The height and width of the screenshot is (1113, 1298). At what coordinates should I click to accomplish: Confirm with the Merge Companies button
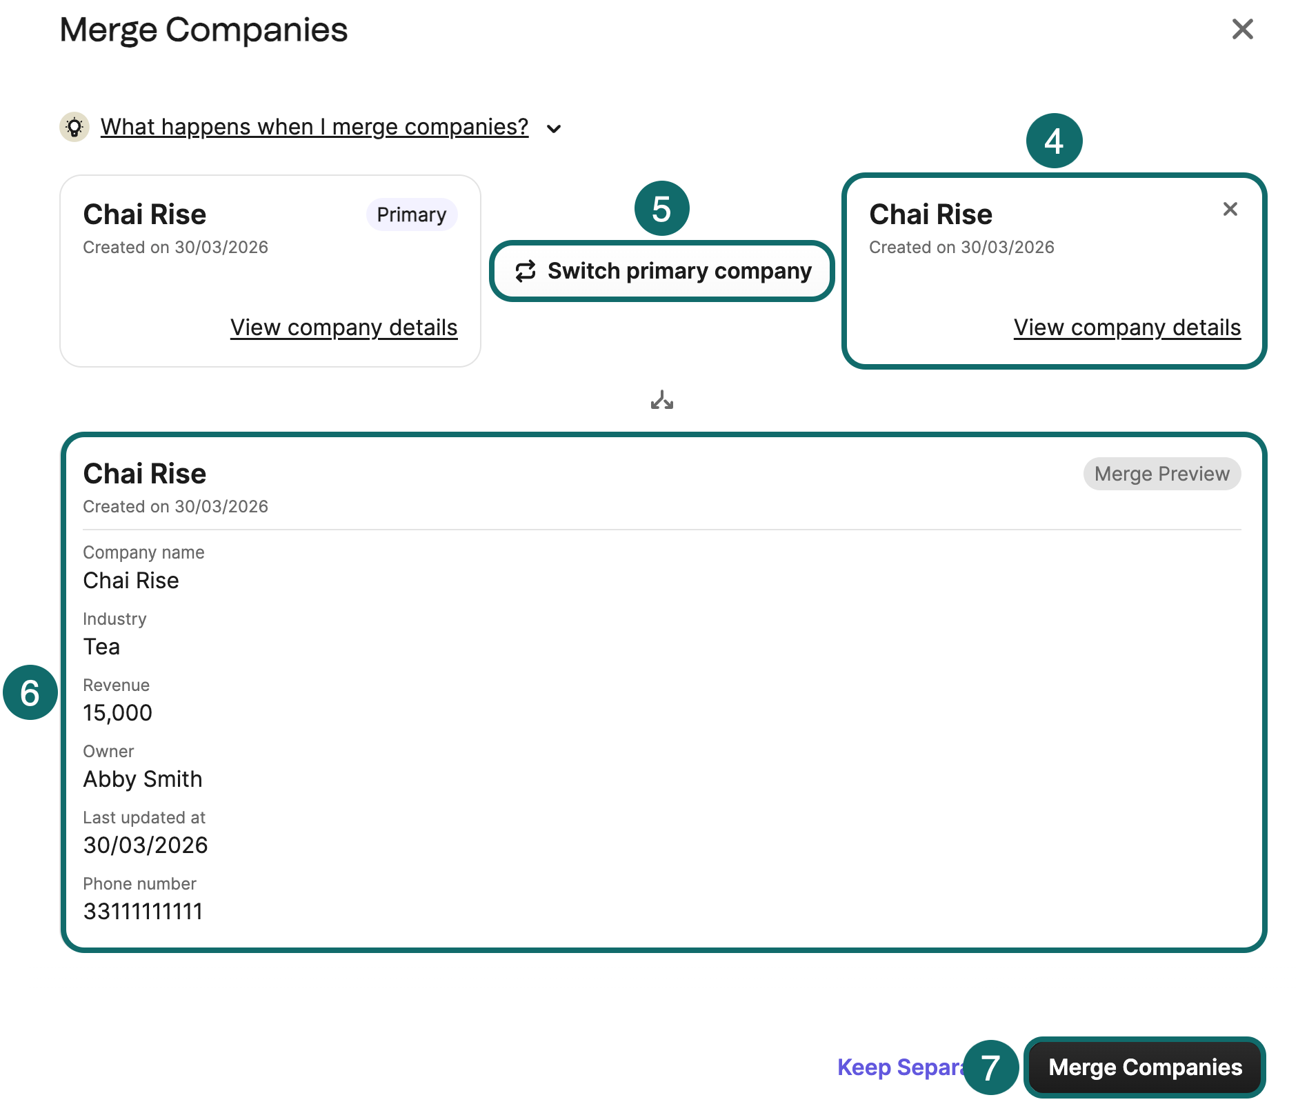coord(1145,1067)
